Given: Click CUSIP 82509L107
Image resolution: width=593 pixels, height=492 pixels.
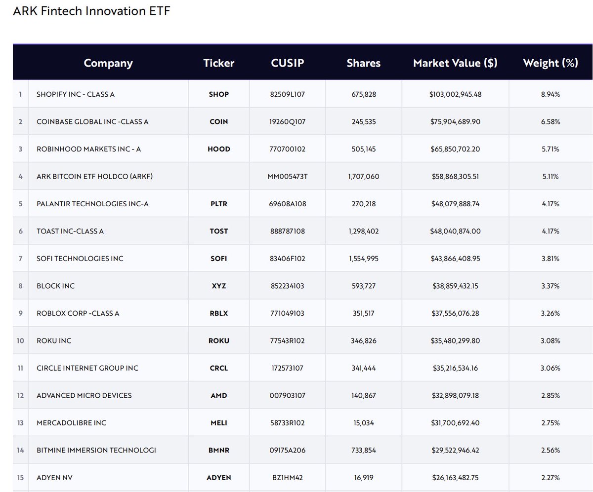Looking at the screenshot, I should (288, 94).
